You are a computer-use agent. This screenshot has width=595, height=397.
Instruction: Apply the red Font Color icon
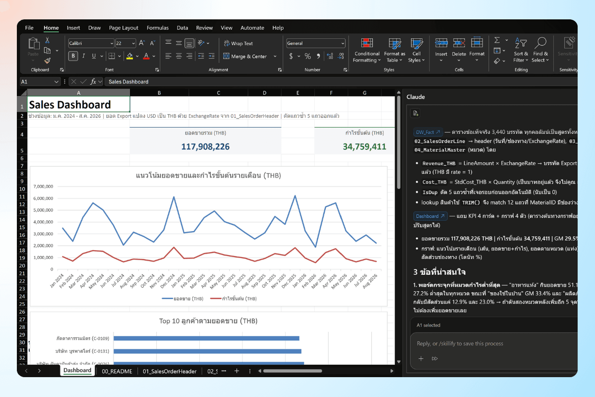coord(146,56)
